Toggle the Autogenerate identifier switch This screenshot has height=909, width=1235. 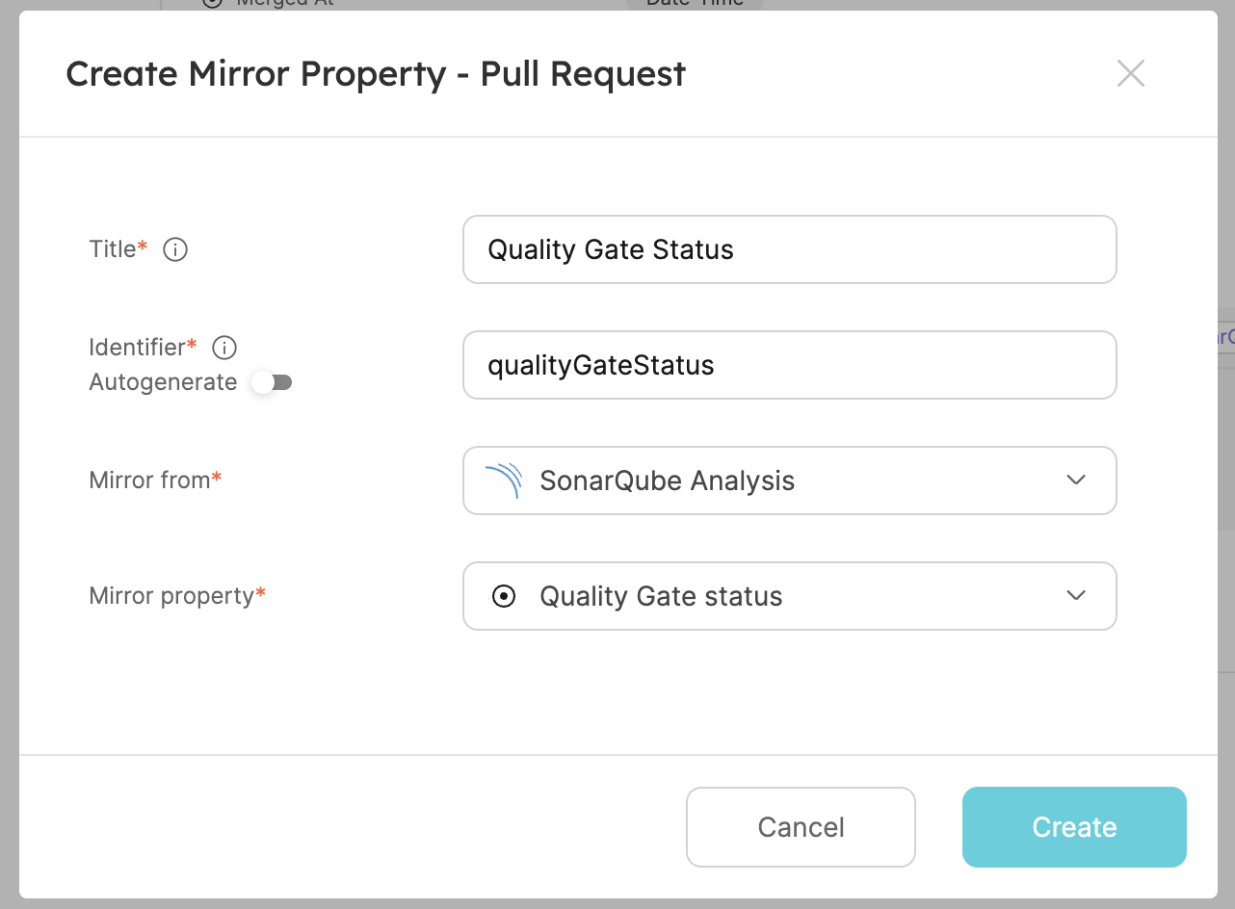click(272, 383)
